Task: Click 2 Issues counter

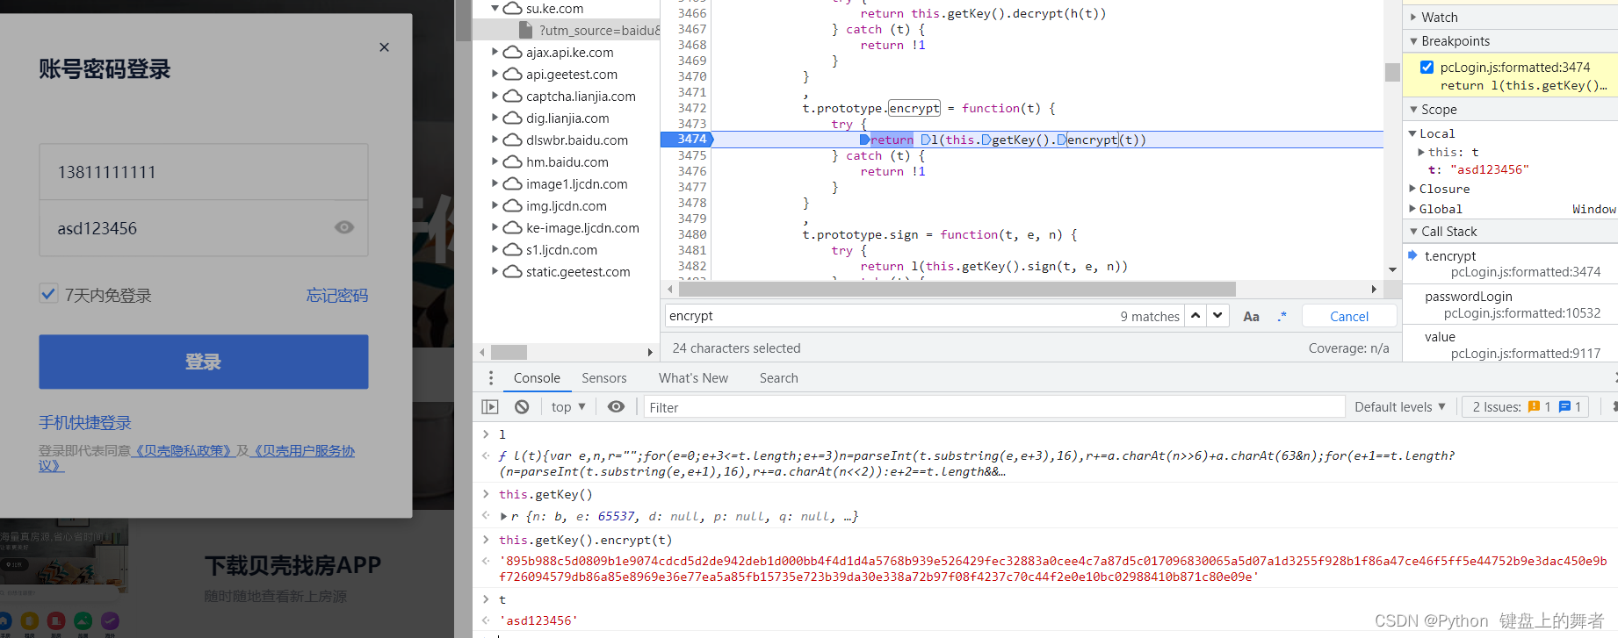Action: (1526, 407)
